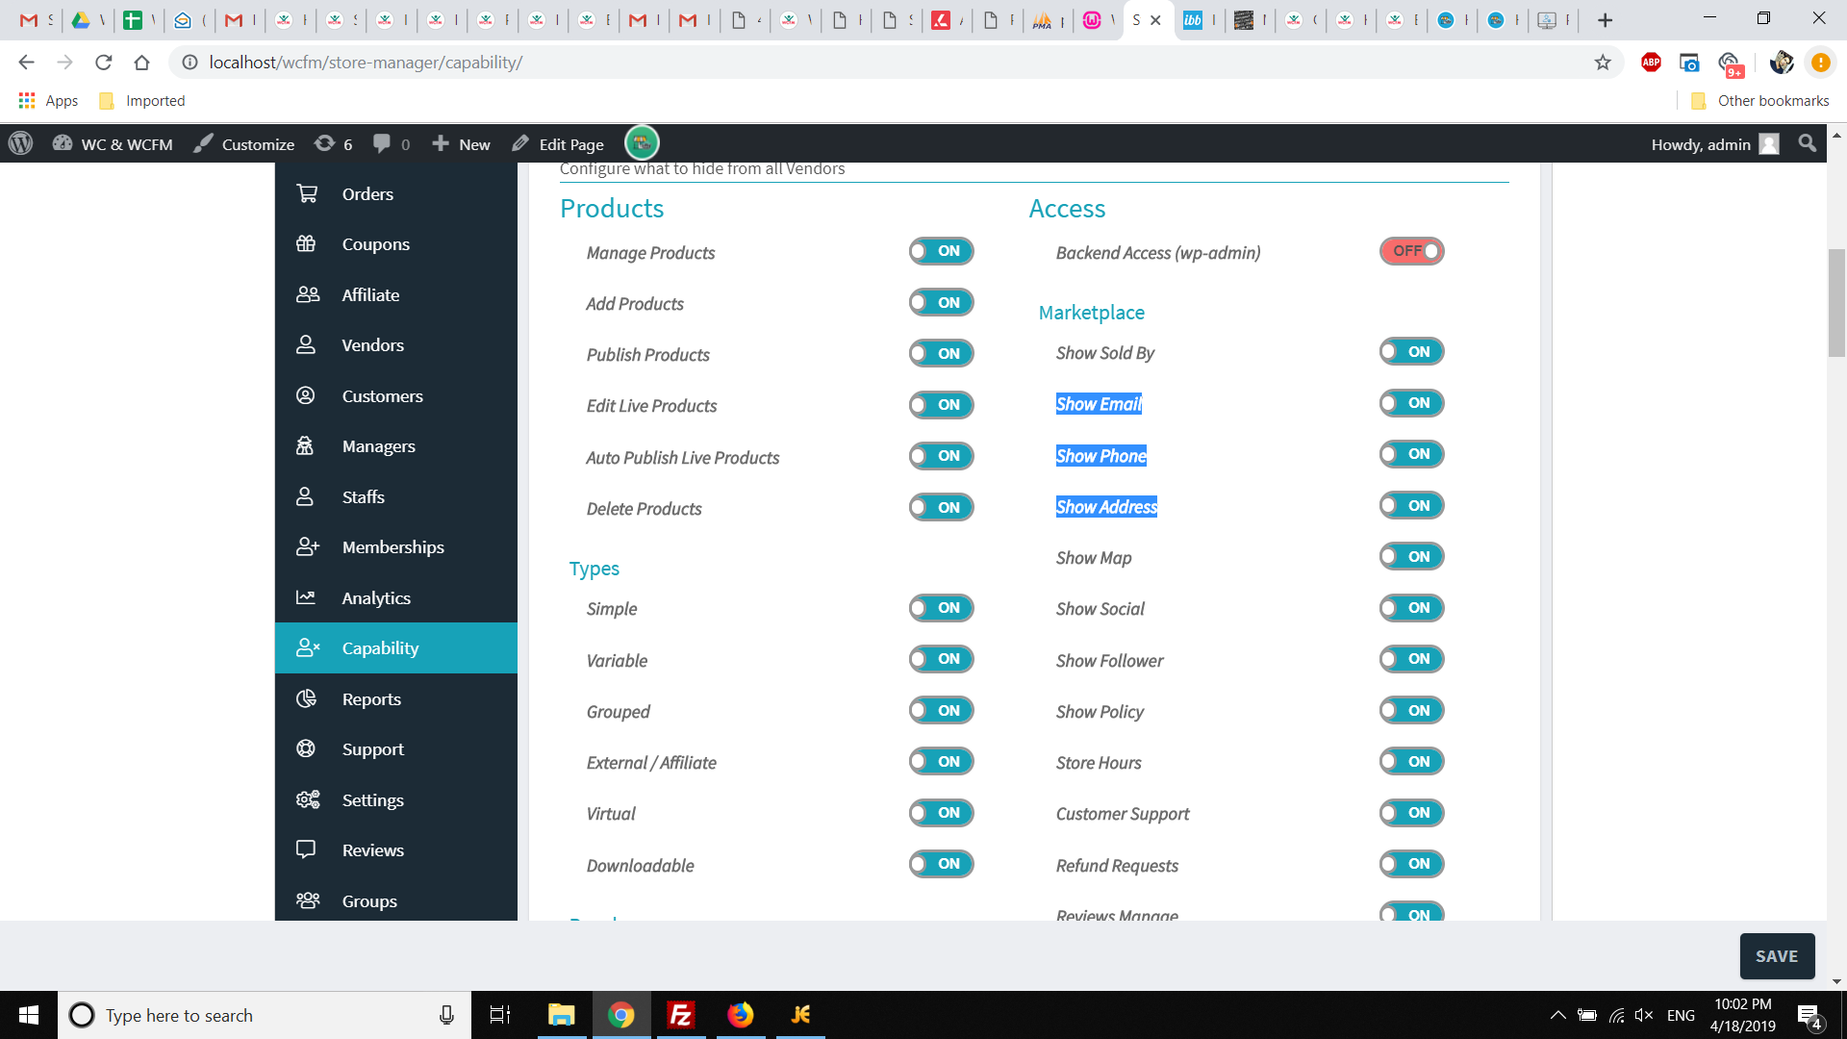This screenshot has height=1039, width=1847.
Task: Toggle the Show Address switch
Action: (x=1411, y=505)
